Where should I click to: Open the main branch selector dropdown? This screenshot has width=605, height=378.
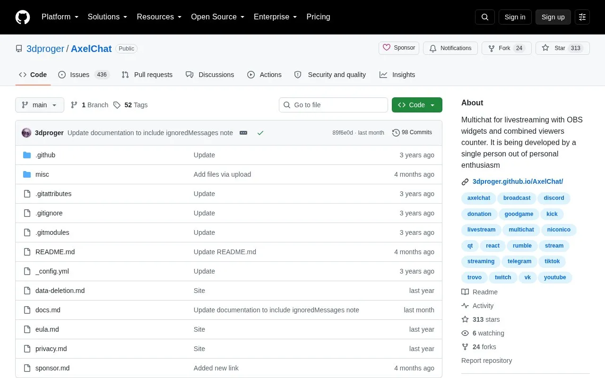(x=40, y=105)
